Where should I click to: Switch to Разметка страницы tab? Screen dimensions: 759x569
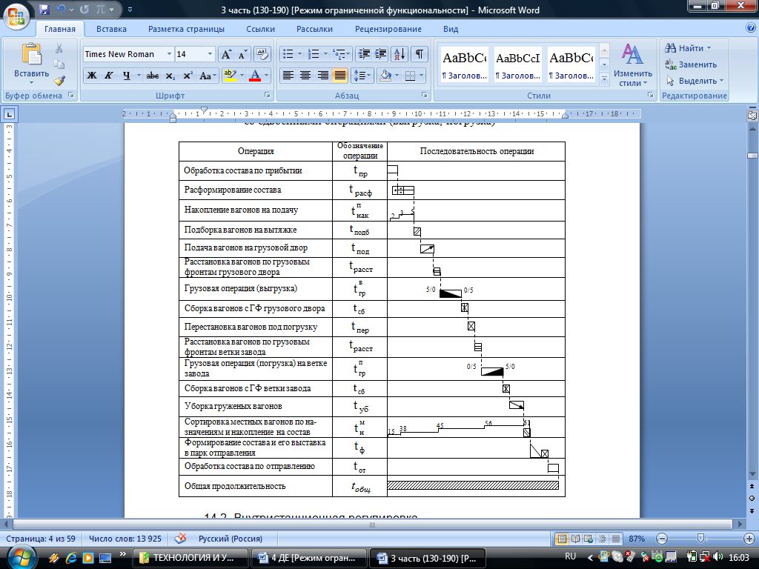186,29
